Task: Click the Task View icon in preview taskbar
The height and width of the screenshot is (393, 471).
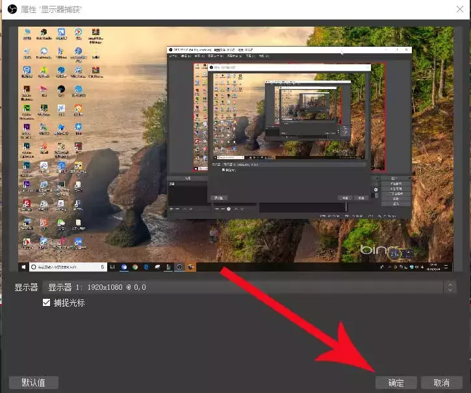Action: (112, 267)
